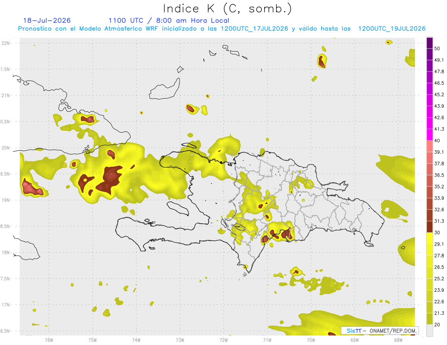This screenshot has width=447, height=345.
Task: Click the '39.1' color bar value
Action: (x=440, y=152)
